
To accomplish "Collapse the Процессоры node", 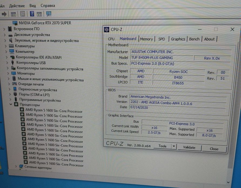I will (x=11, y=104).
